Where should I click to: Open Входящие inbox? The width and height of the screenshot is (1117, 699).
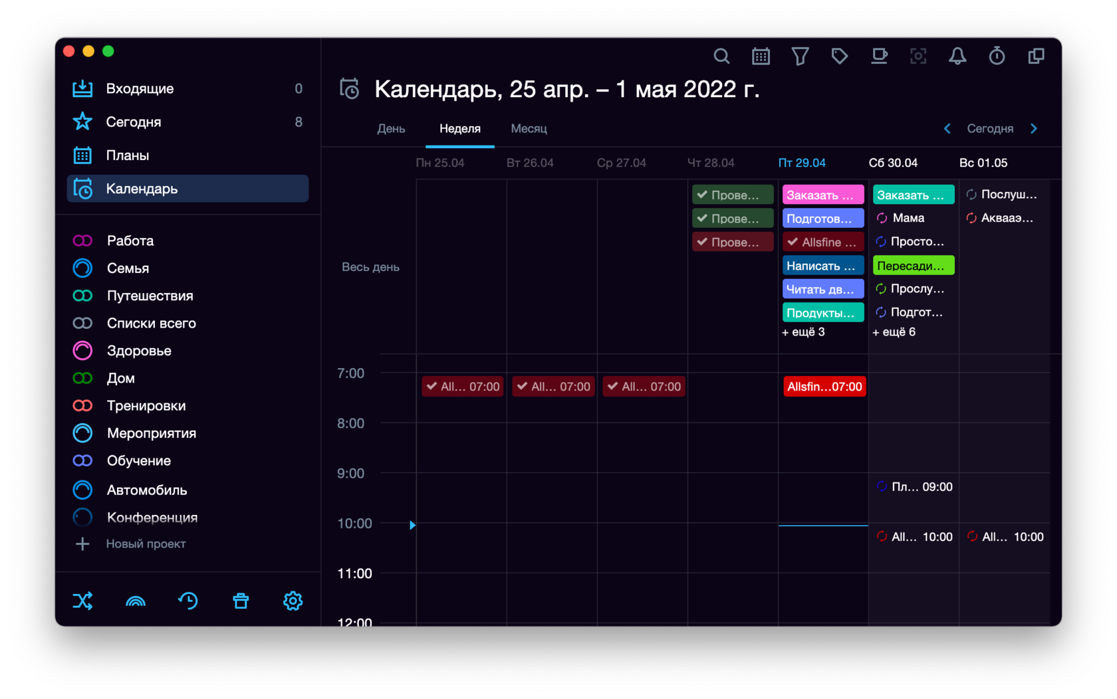(187, 88)
